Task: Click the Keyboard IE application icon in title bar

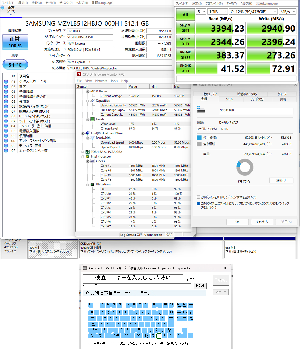Action: [x=85, y=268]
